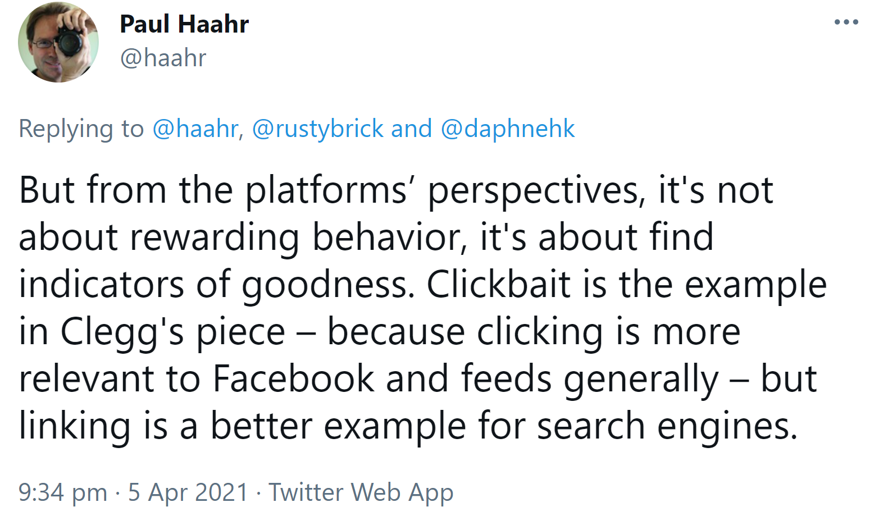Click the @haahr handle under the name
This screenshot has height=525, width=874.
(x=163, y=58)
